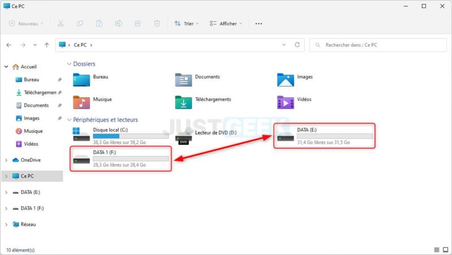Screen dimensions: 452x255
Task: Select Bureau in the navigation pane
Action: coord(31,80)
